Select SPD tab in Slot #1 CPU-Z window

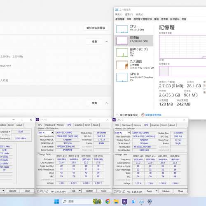point(69,125)
